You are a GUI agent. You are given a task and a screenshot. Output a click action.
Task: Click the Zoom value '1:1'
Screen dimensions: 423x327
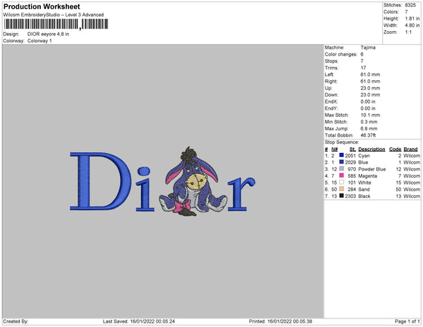[408, 32]
